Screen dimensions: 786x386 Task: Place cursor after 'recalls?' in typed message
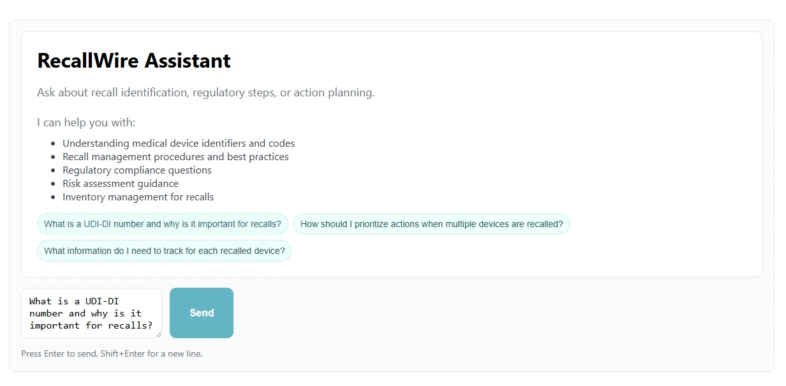tap(154, 325)
